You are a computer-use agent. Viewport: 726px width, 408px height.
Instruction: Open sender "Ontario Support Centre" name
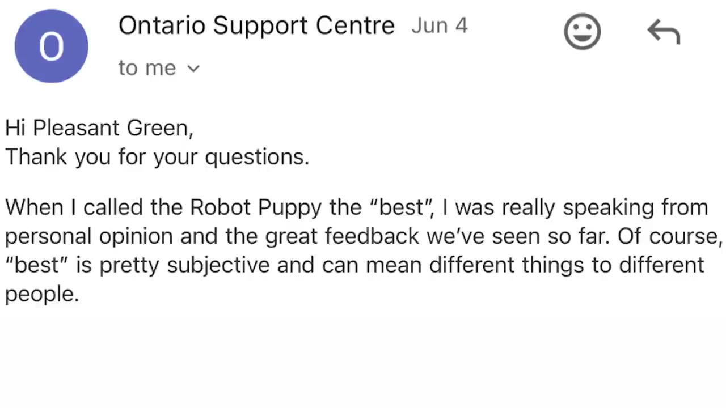click(x=256, y=26)
